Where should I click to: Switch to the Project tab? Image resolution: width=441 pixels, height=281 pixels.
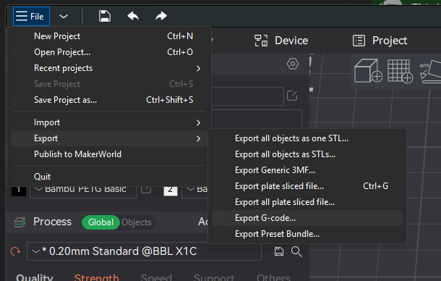coord(380,41)
